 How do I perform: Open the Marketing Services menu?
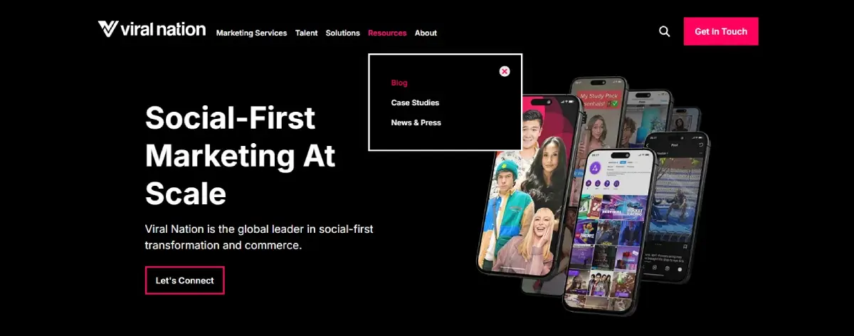tap(251, 33)
